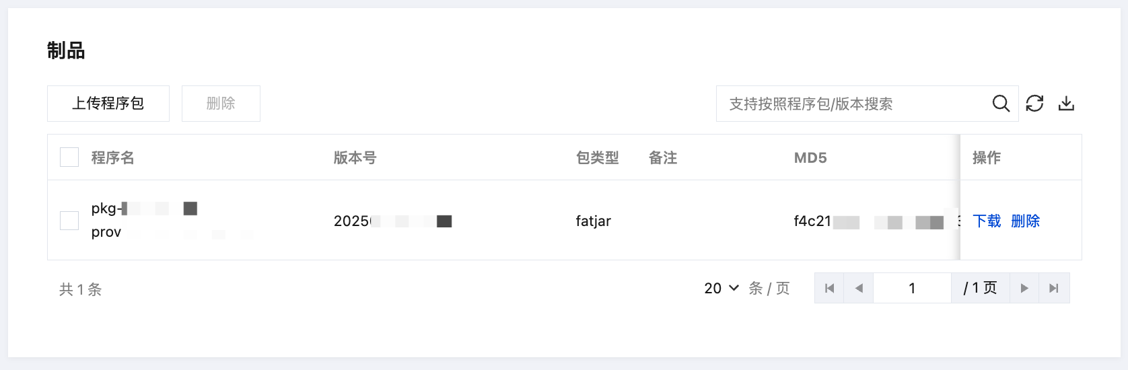The width and height of the screenshot is (1128, 370).
Task: Click the fatjar package type cell
Action: pyautogui.click(x=594, y=221)
